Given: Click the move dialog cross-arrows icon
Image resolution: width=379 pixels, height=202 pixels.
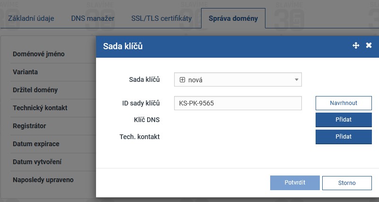Looking at the screenshot, I should point(356,45).
